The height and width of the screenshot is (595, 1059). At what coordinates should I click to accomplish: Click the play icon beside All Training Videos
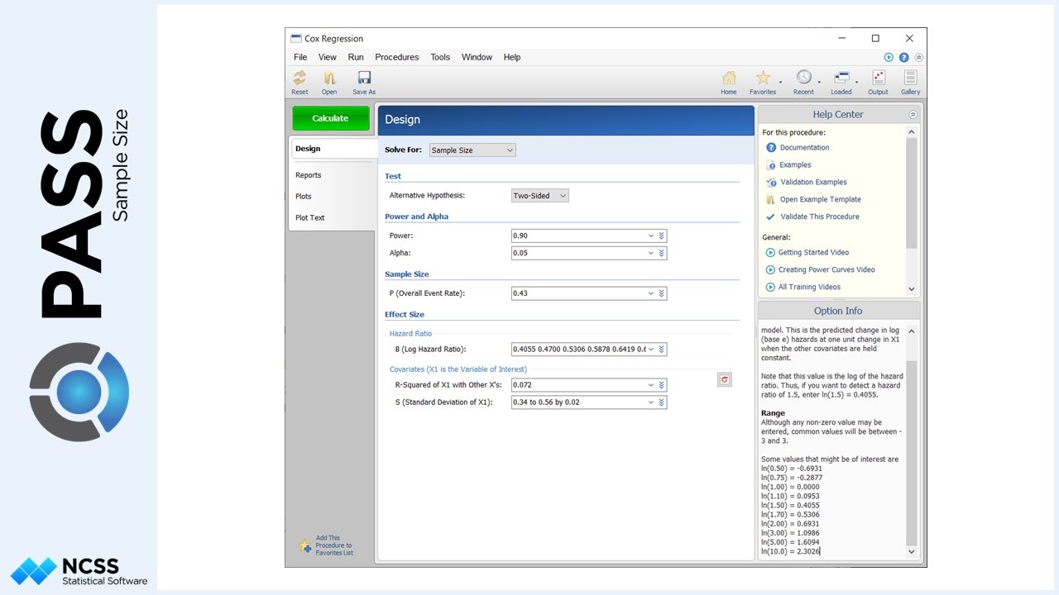(770, 288)
